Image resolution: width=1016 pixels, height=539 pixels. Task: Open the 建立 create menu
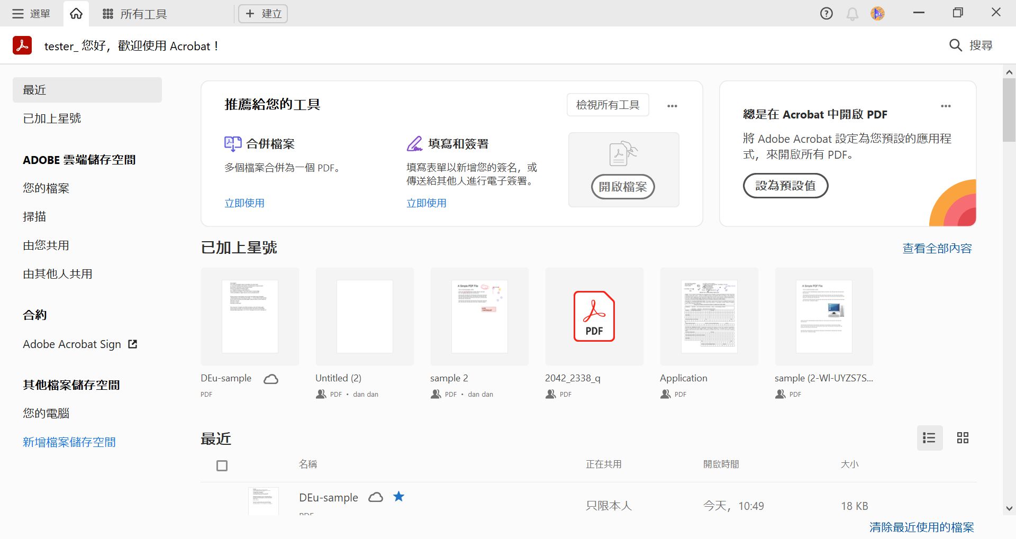(x=262, y=13)
